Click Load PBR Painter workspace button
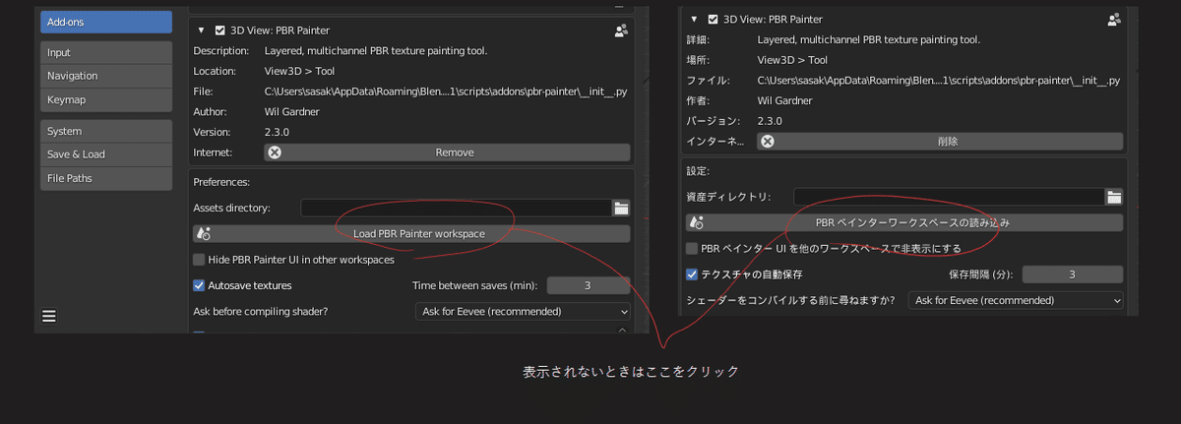 411,233
